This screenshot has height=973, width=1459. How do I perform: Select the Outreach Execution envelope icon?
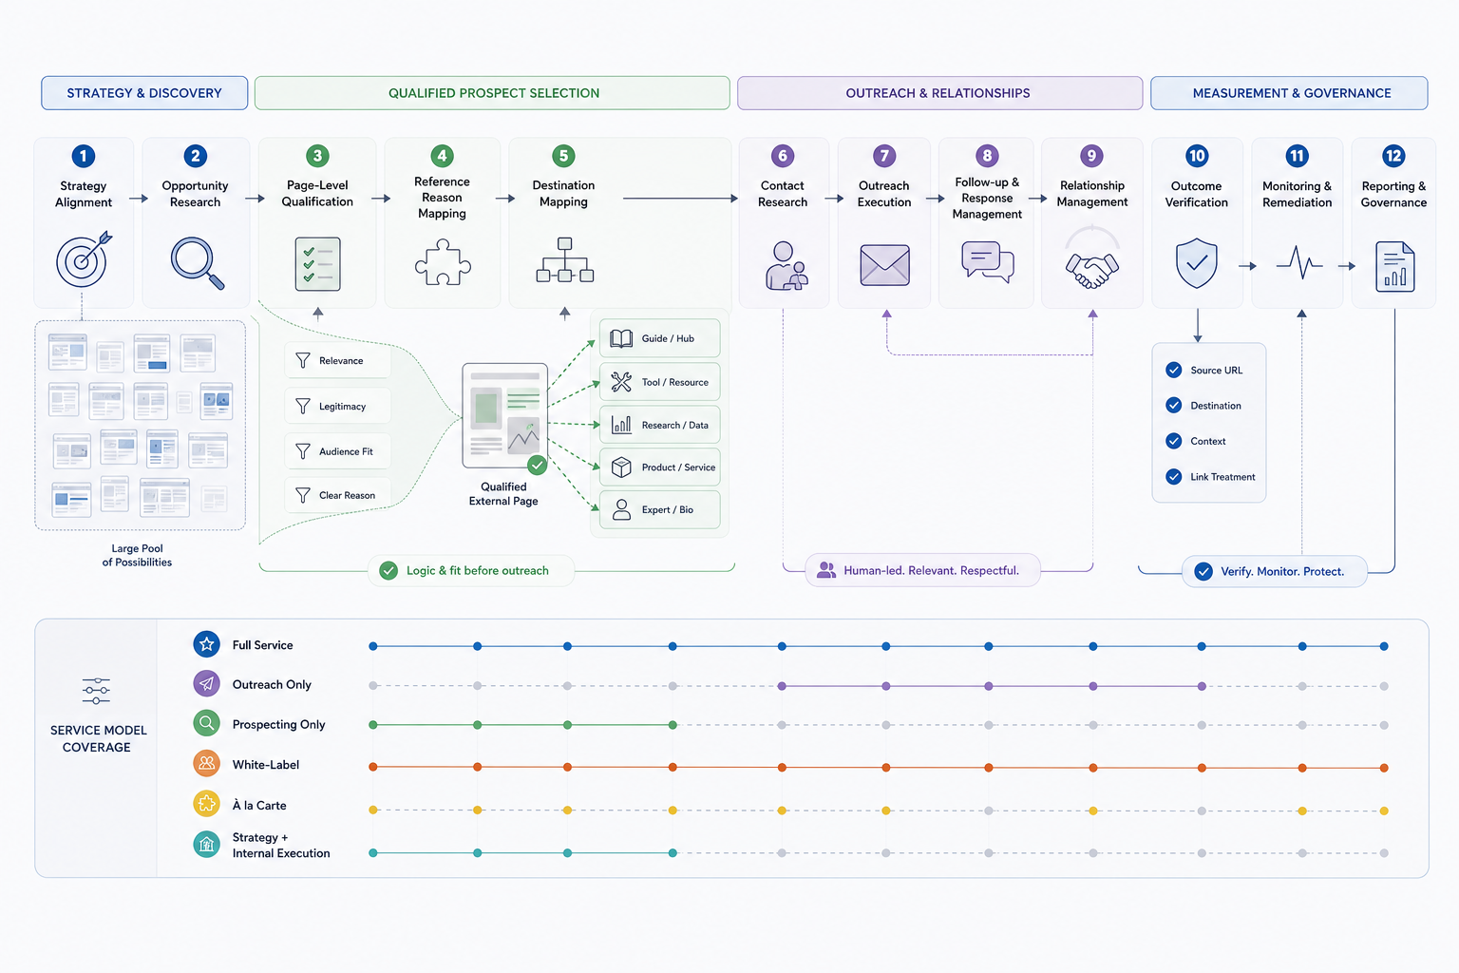(884, 265)
